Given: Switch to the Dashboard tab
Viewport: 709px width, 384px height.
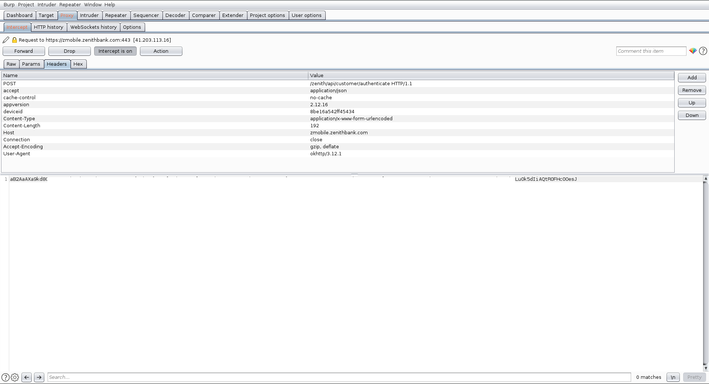Looking at the screenshot, I should coord(20,15).
